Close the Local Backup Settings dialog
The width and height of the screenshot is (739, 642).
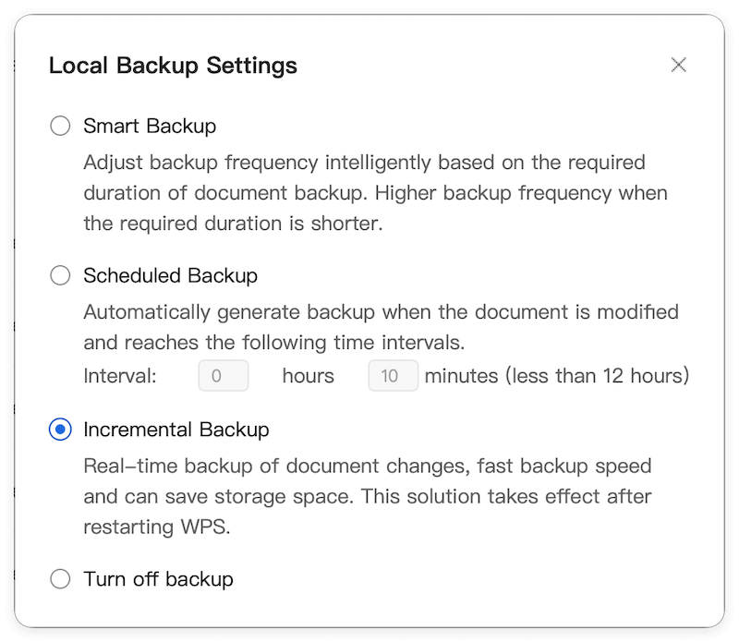(x=678, y=66)
